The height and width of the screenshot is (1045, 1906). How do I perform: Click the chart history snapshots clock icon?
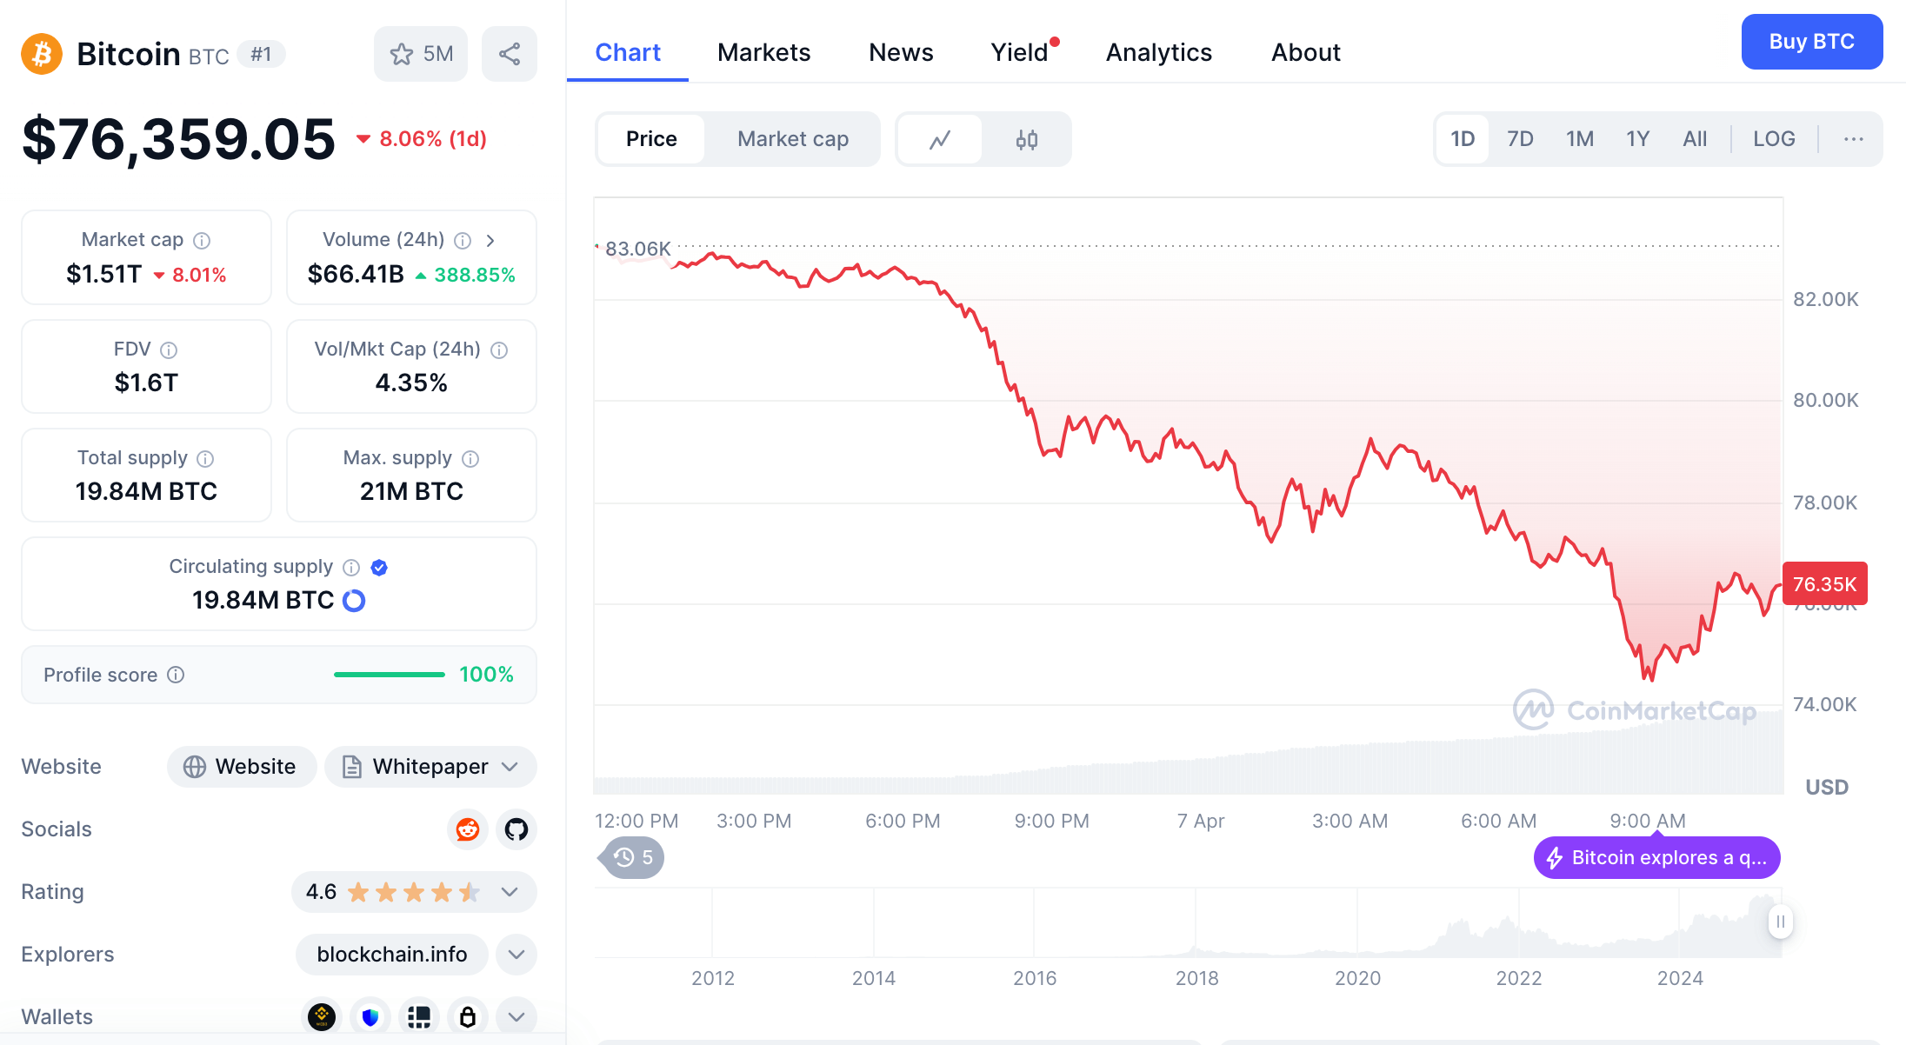623,857
